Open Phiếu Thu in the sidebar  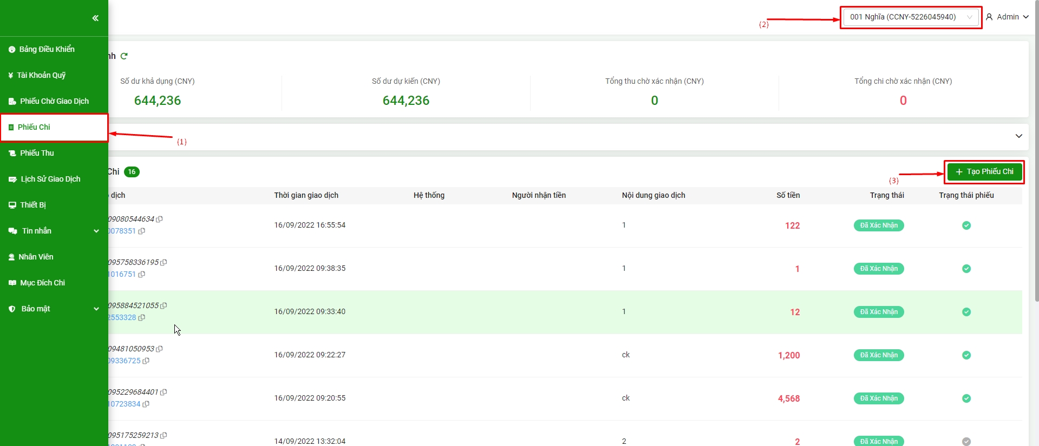(x=37, y=153)
